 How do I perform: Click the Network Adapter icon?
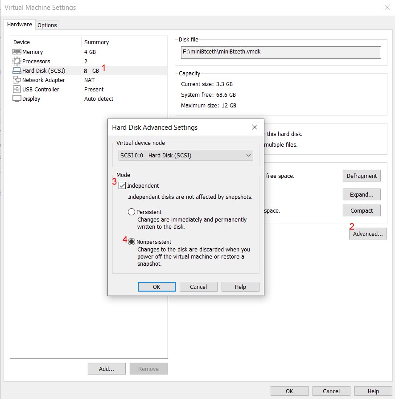(17, 80)
